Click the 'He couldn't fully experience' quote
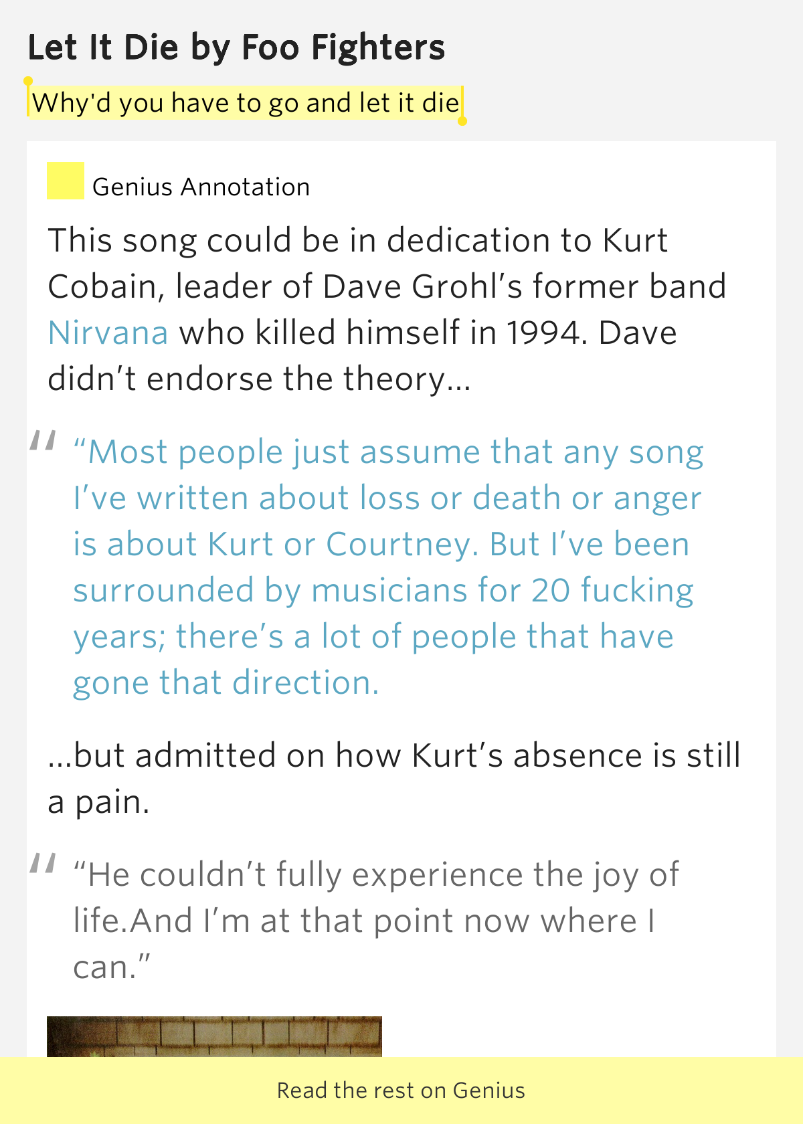Viewport: 803px width, 1124px height. click(376, 920)
